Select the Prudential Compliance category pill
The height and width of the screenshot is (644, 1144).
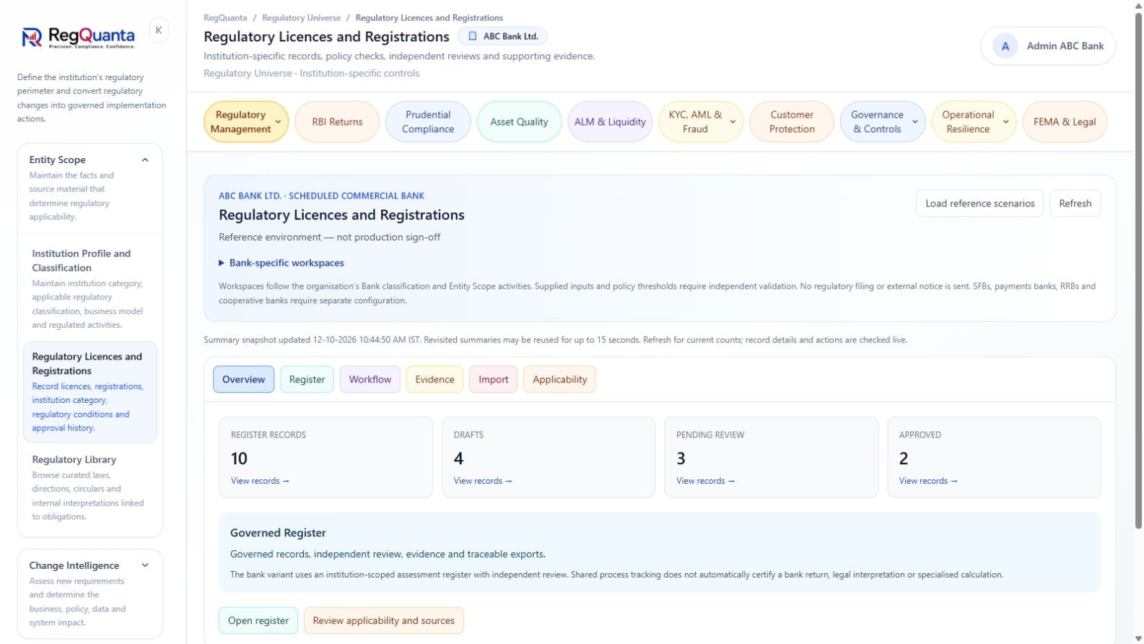(428, 122)
